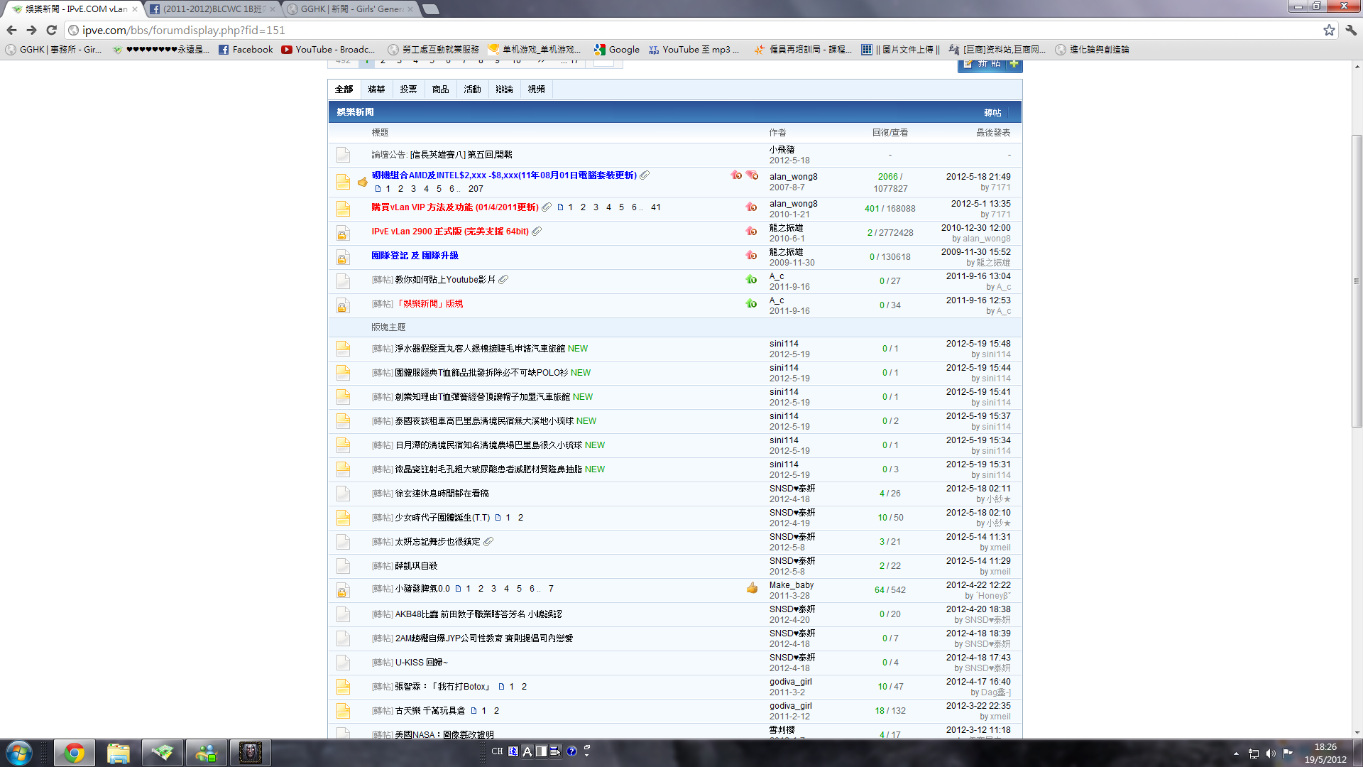Click the volume speaker tray icon
Image resolution: width=1363 pixels, height=767 pixels.
(x=1270, y=754)
